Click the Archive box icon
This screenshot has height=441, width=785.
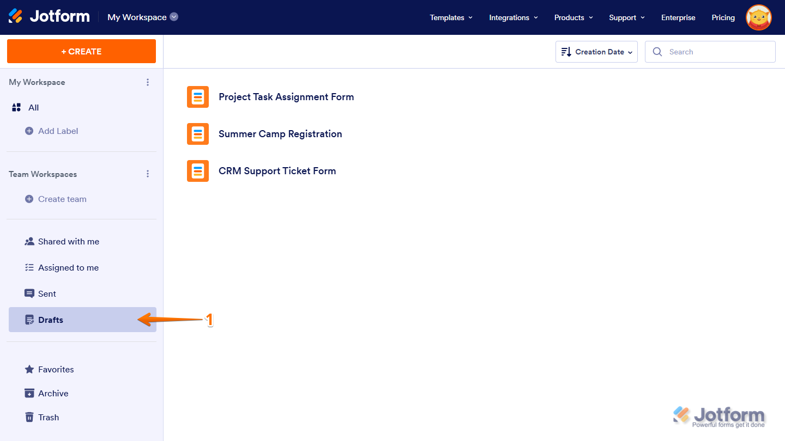pyautogui.click(x=29, y=393)
